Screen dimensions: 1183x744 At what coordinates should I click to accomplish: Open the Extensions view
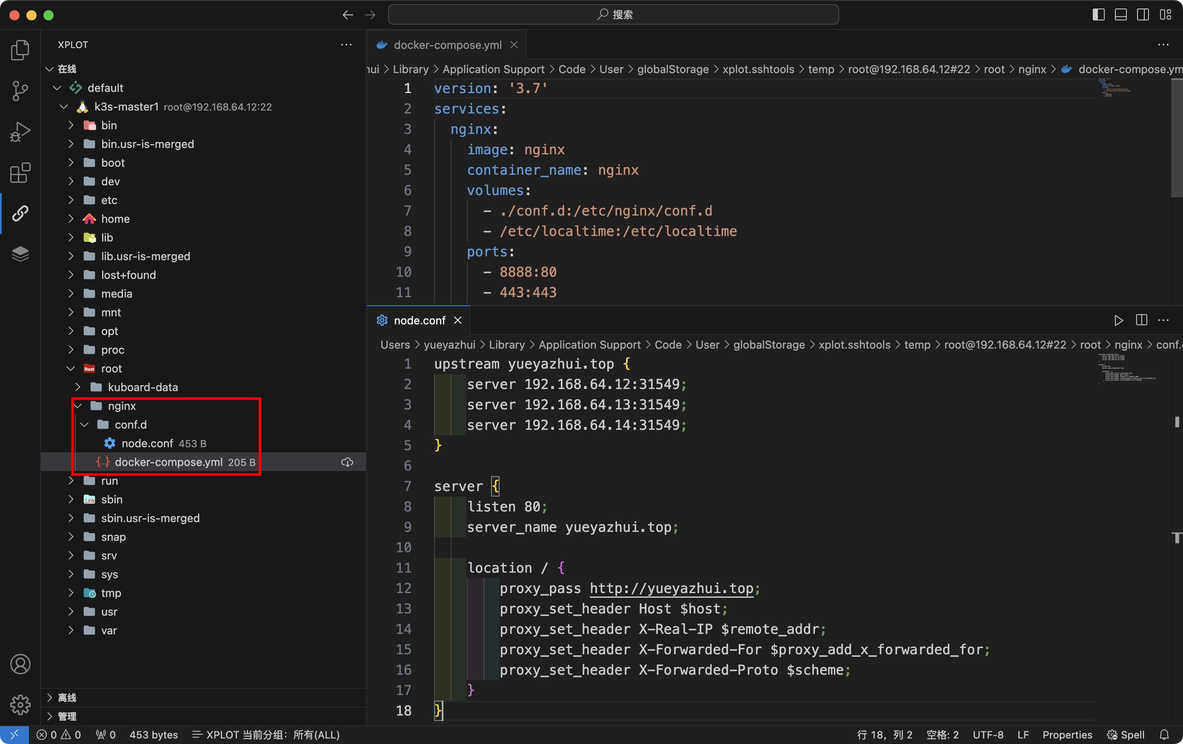click(20, 173)
